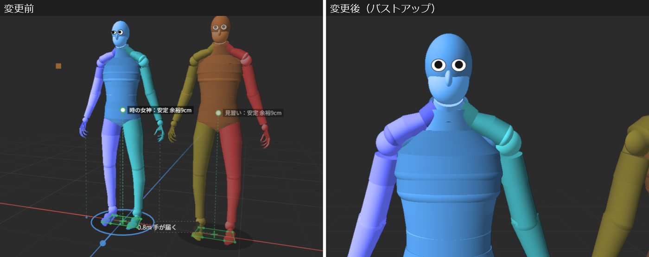Select the orange mannequin's head in the 変更前 view
The height and width of the screenshot is (257, 649).
coord(221,30)
